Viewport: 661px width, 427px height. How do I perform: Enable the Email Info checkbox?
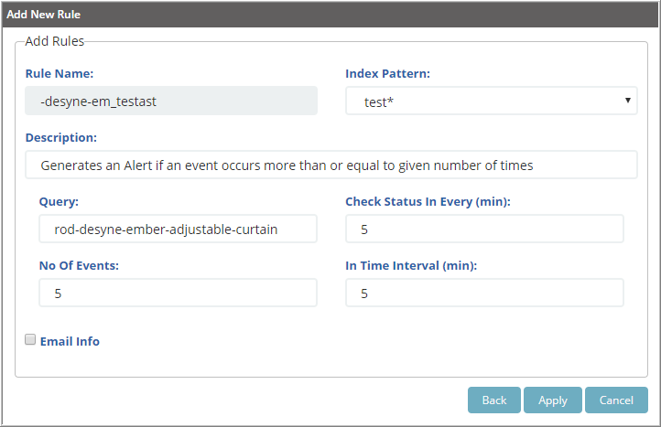coord(30,339)
